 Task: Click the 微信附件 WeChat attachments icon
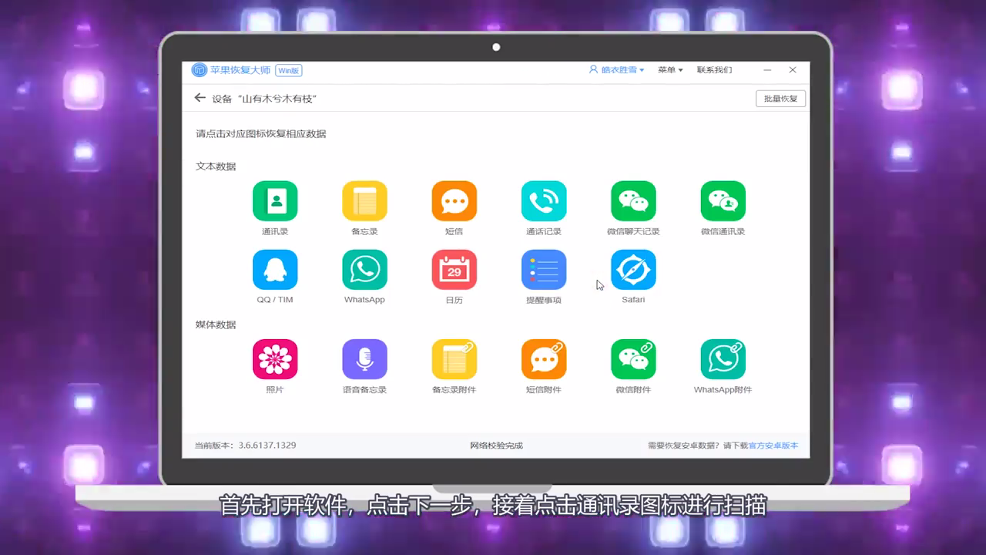[632, 359]
